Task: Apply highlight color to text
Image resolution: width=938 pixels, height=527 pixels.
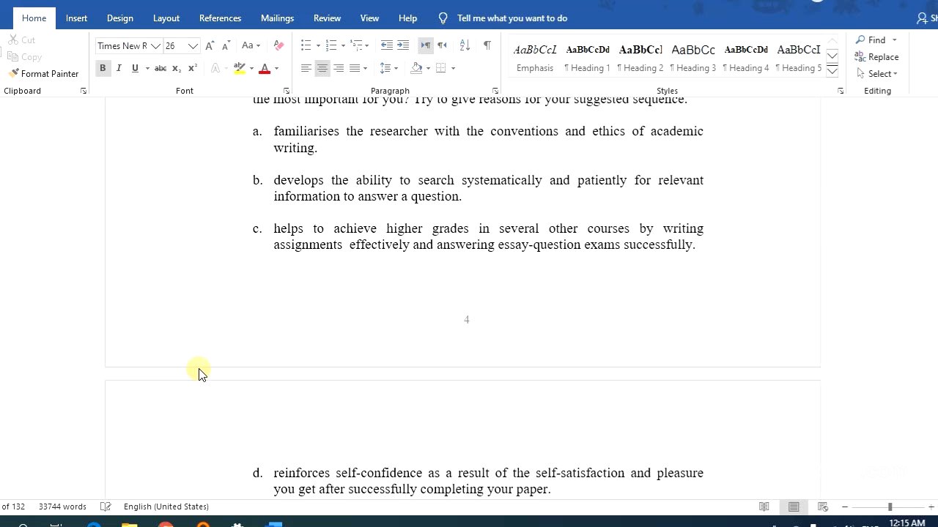Action: pyautogui.click(x=240, y=68)
